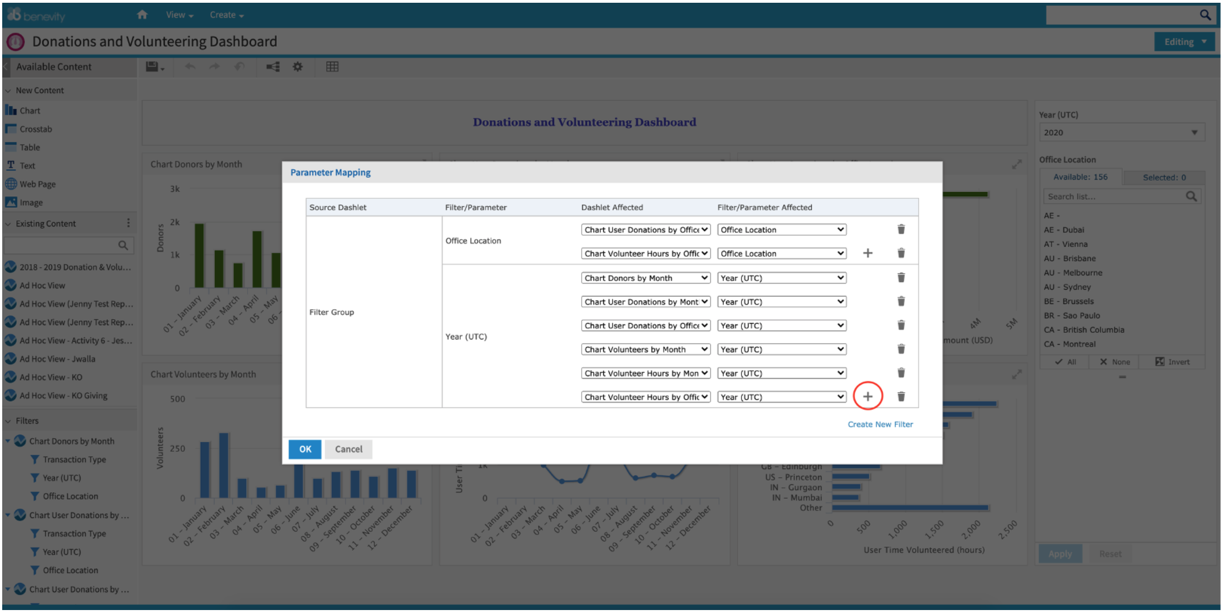Open the Save toolbar icon
Image resolution: width=1225 pixels, height=615 pixels.
pyautogui.click(x=155, y=67)
